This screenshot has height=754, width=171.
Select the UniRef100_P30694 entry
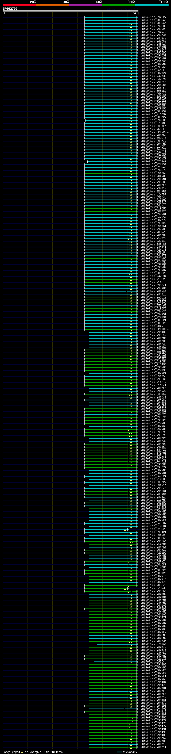click(153, 79)
